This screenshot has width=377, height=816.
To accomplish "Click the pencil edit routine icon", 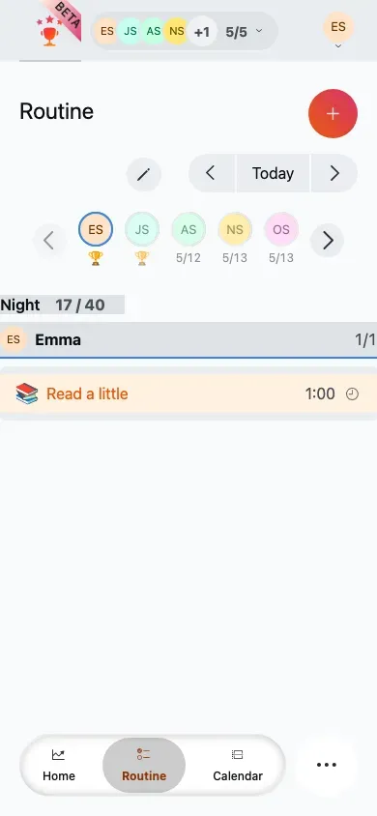I will 143,174.
